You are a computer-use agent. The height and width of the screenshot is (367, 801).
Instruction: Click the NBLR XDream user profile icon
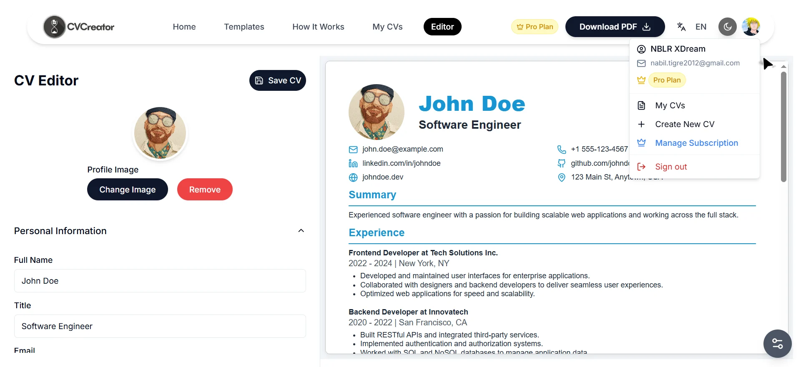point(641,49)
